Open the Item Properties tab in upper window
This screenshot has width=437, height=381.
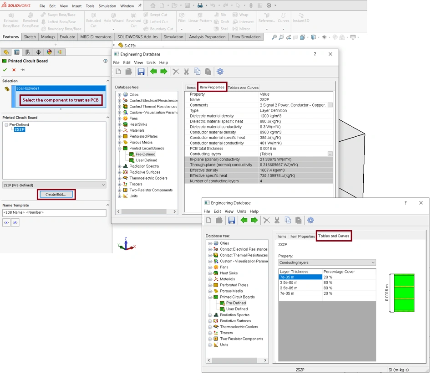pyautogui.click(x=212, y=87)
